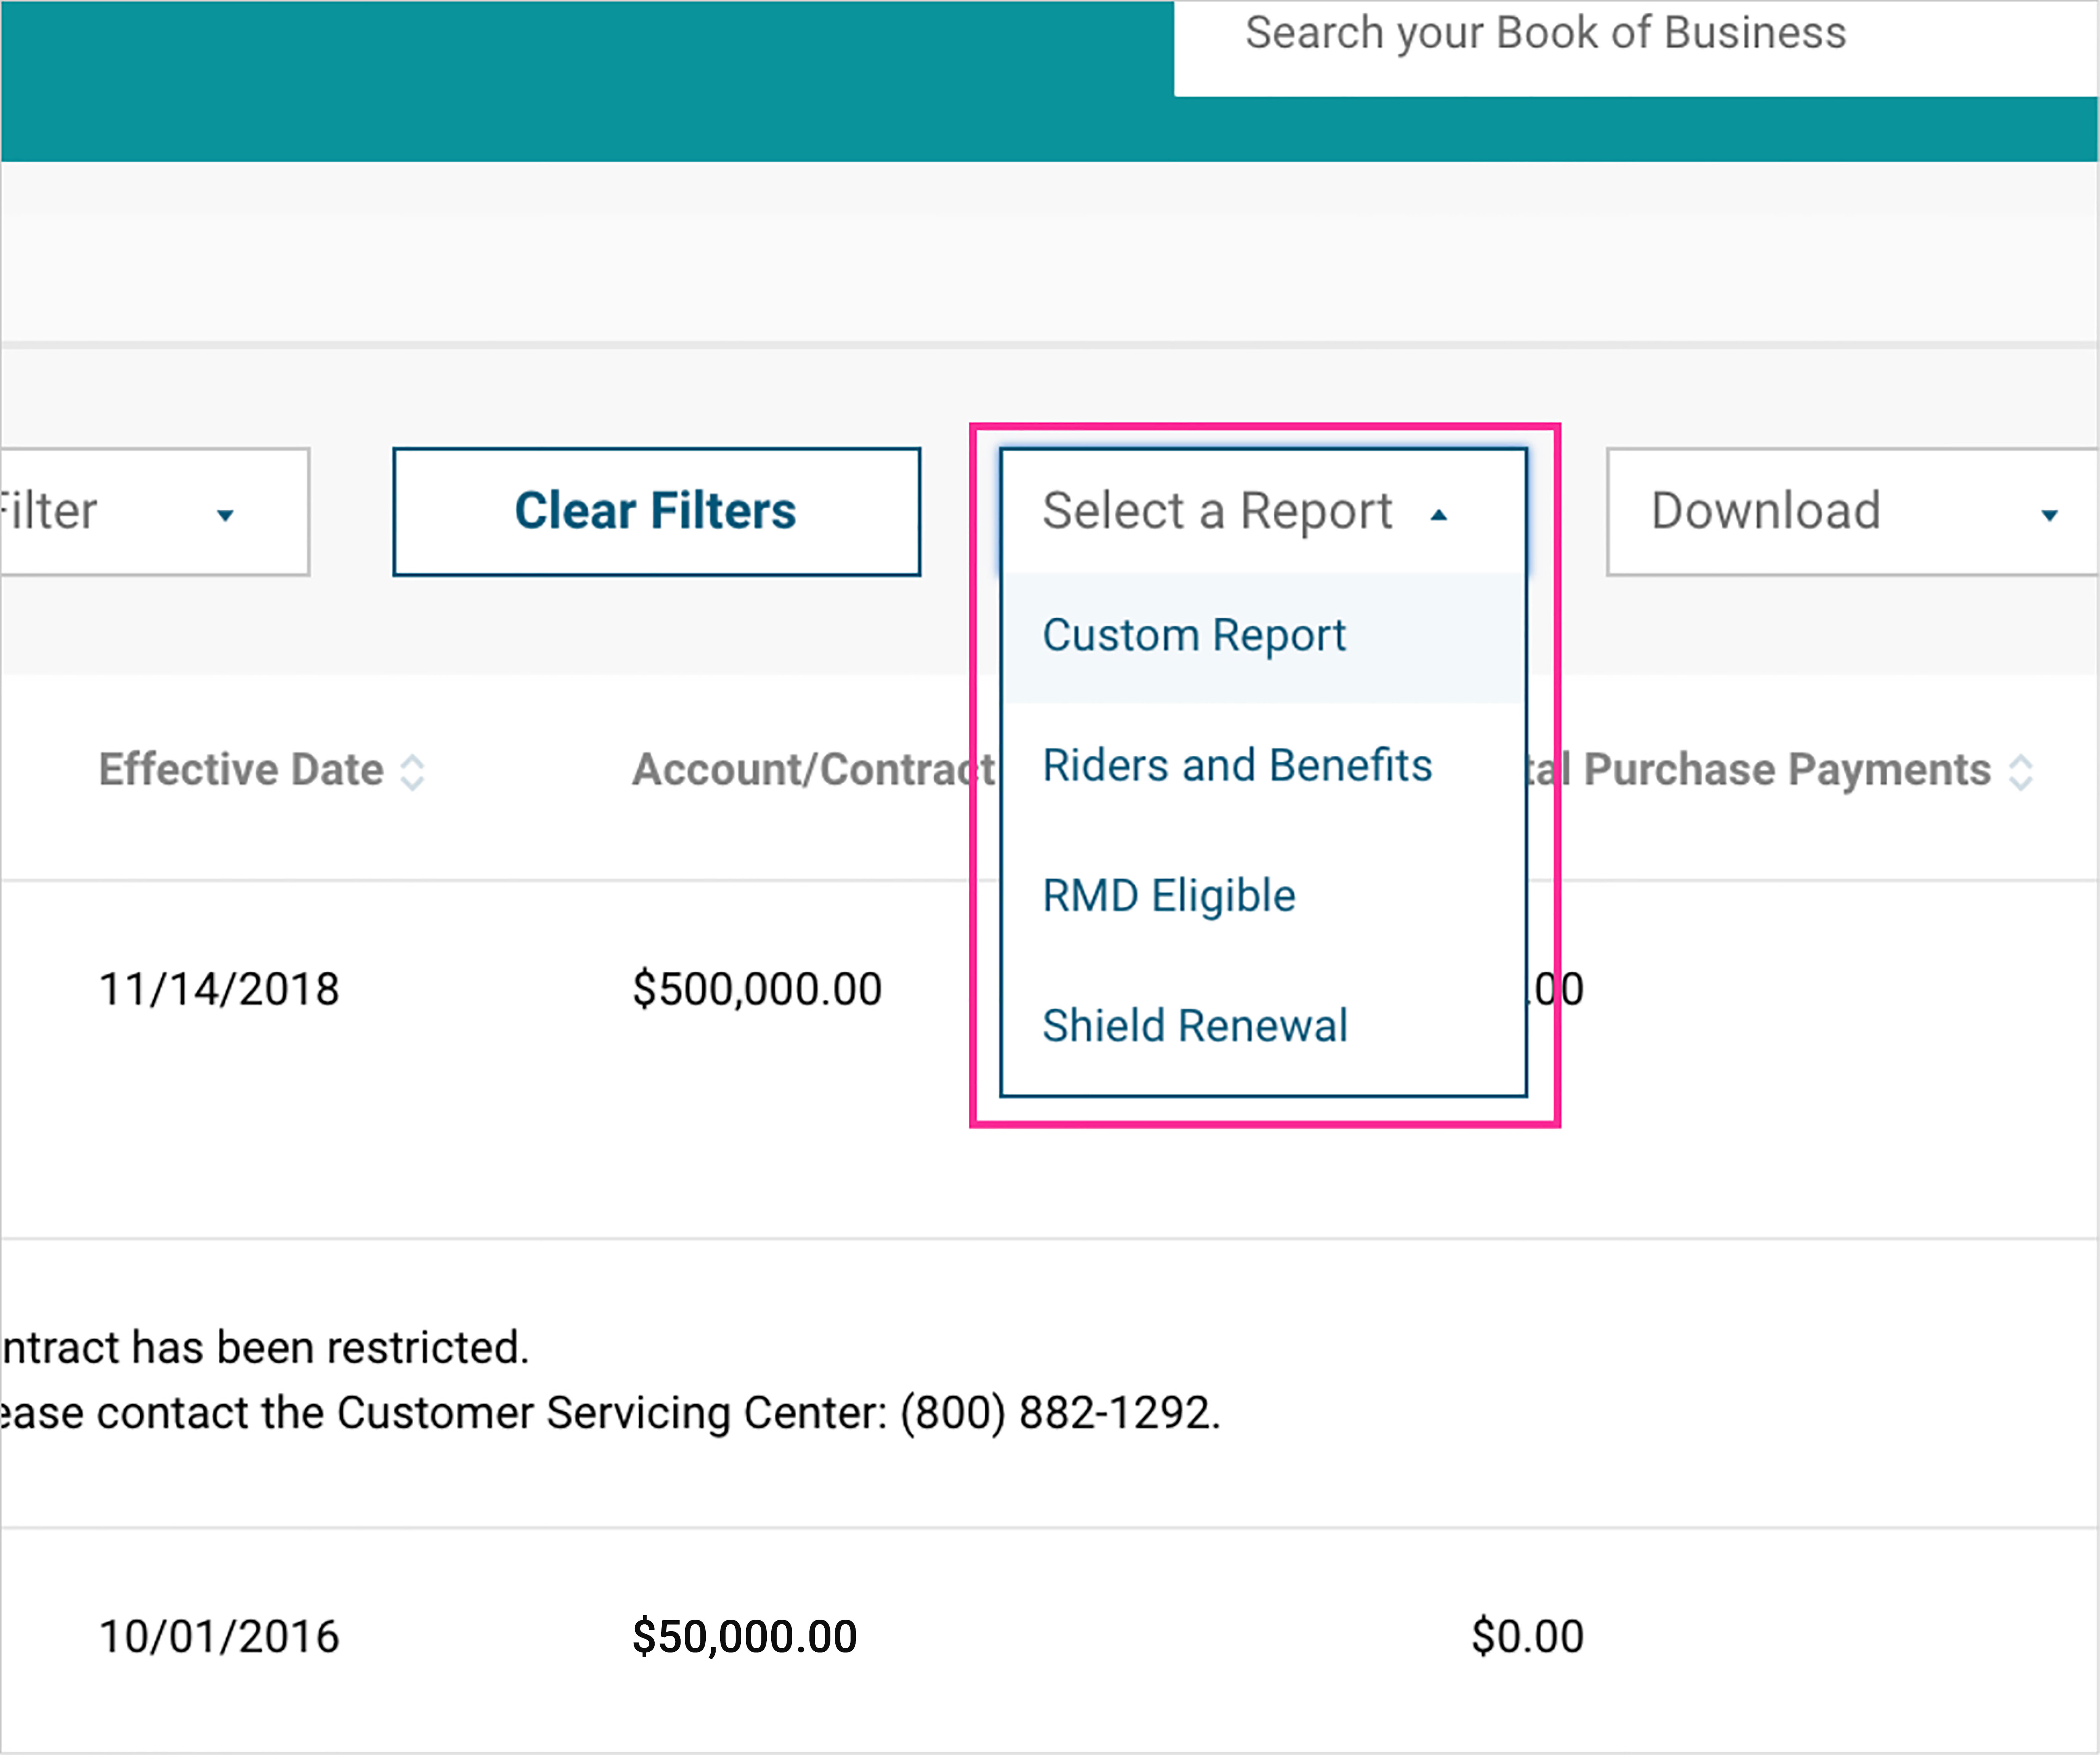
Task: Click the Purchase Payments sort arrows icon
Action: click(2021, 772)
